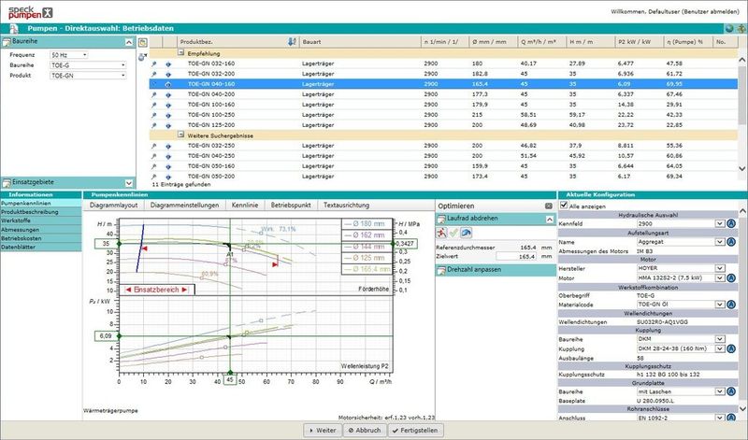Image resolution: width=748 pixels, height=440 pixels.
Task: Open the Baureihe TOE-G dropdown
Action: coord(88,64)
